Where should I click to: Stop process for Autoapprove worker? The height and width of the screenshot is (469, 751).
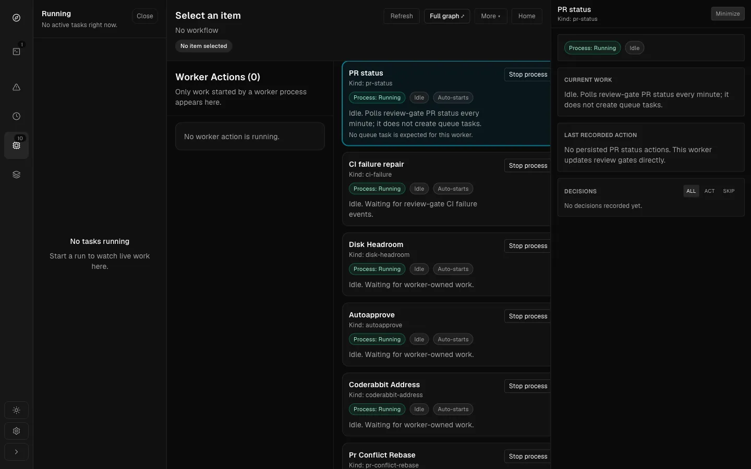pos(528,316)
